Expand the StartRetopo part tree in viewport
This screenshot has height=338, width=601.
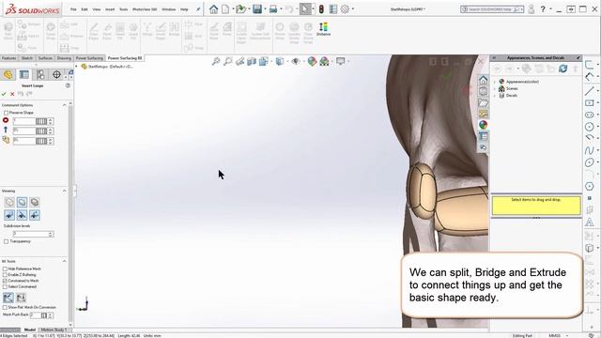click(x=76, y=67)
